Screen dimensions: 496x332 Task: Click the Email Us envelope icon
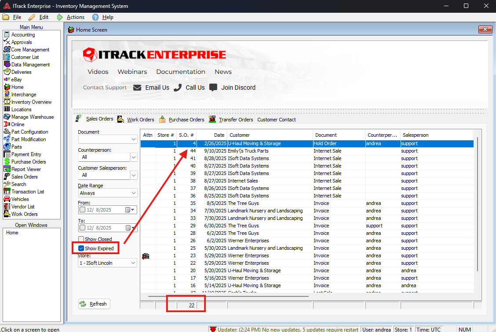(137, 88)
